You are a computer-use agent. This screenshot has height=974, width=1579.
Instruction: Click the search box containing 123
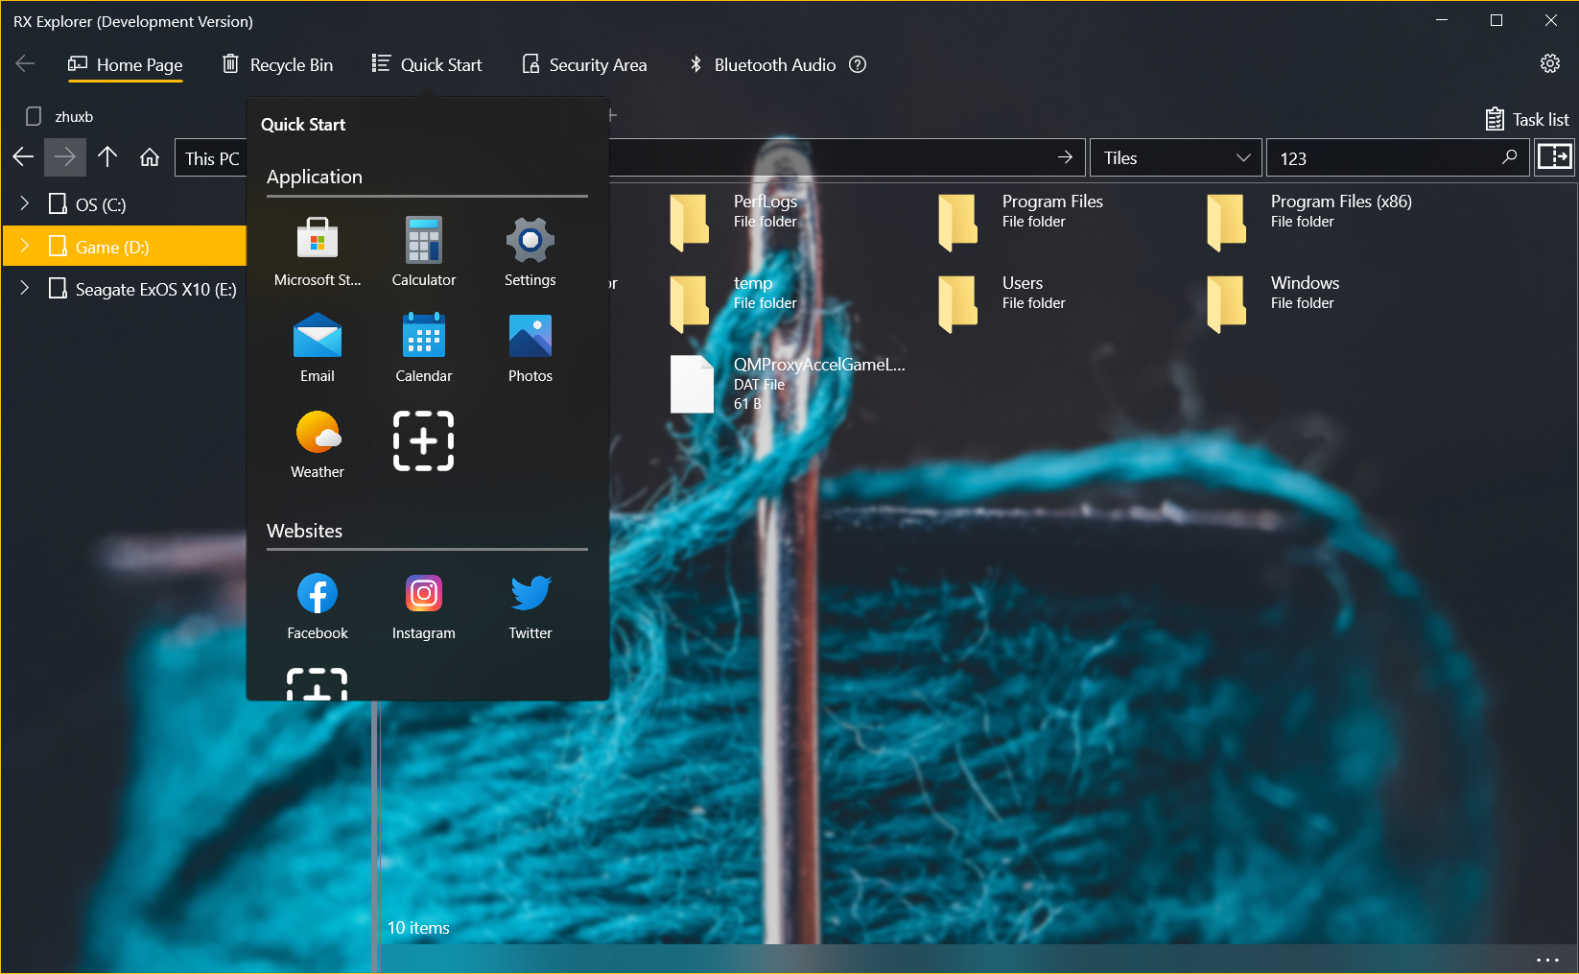pos(1381,157)
